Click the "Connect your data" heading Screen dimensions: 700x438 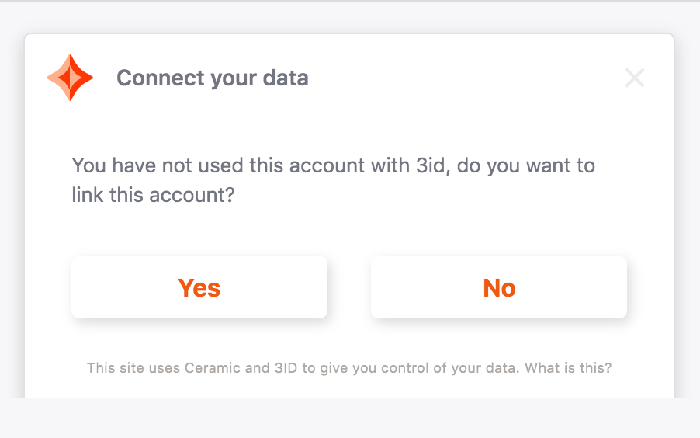tap(212, 78)
